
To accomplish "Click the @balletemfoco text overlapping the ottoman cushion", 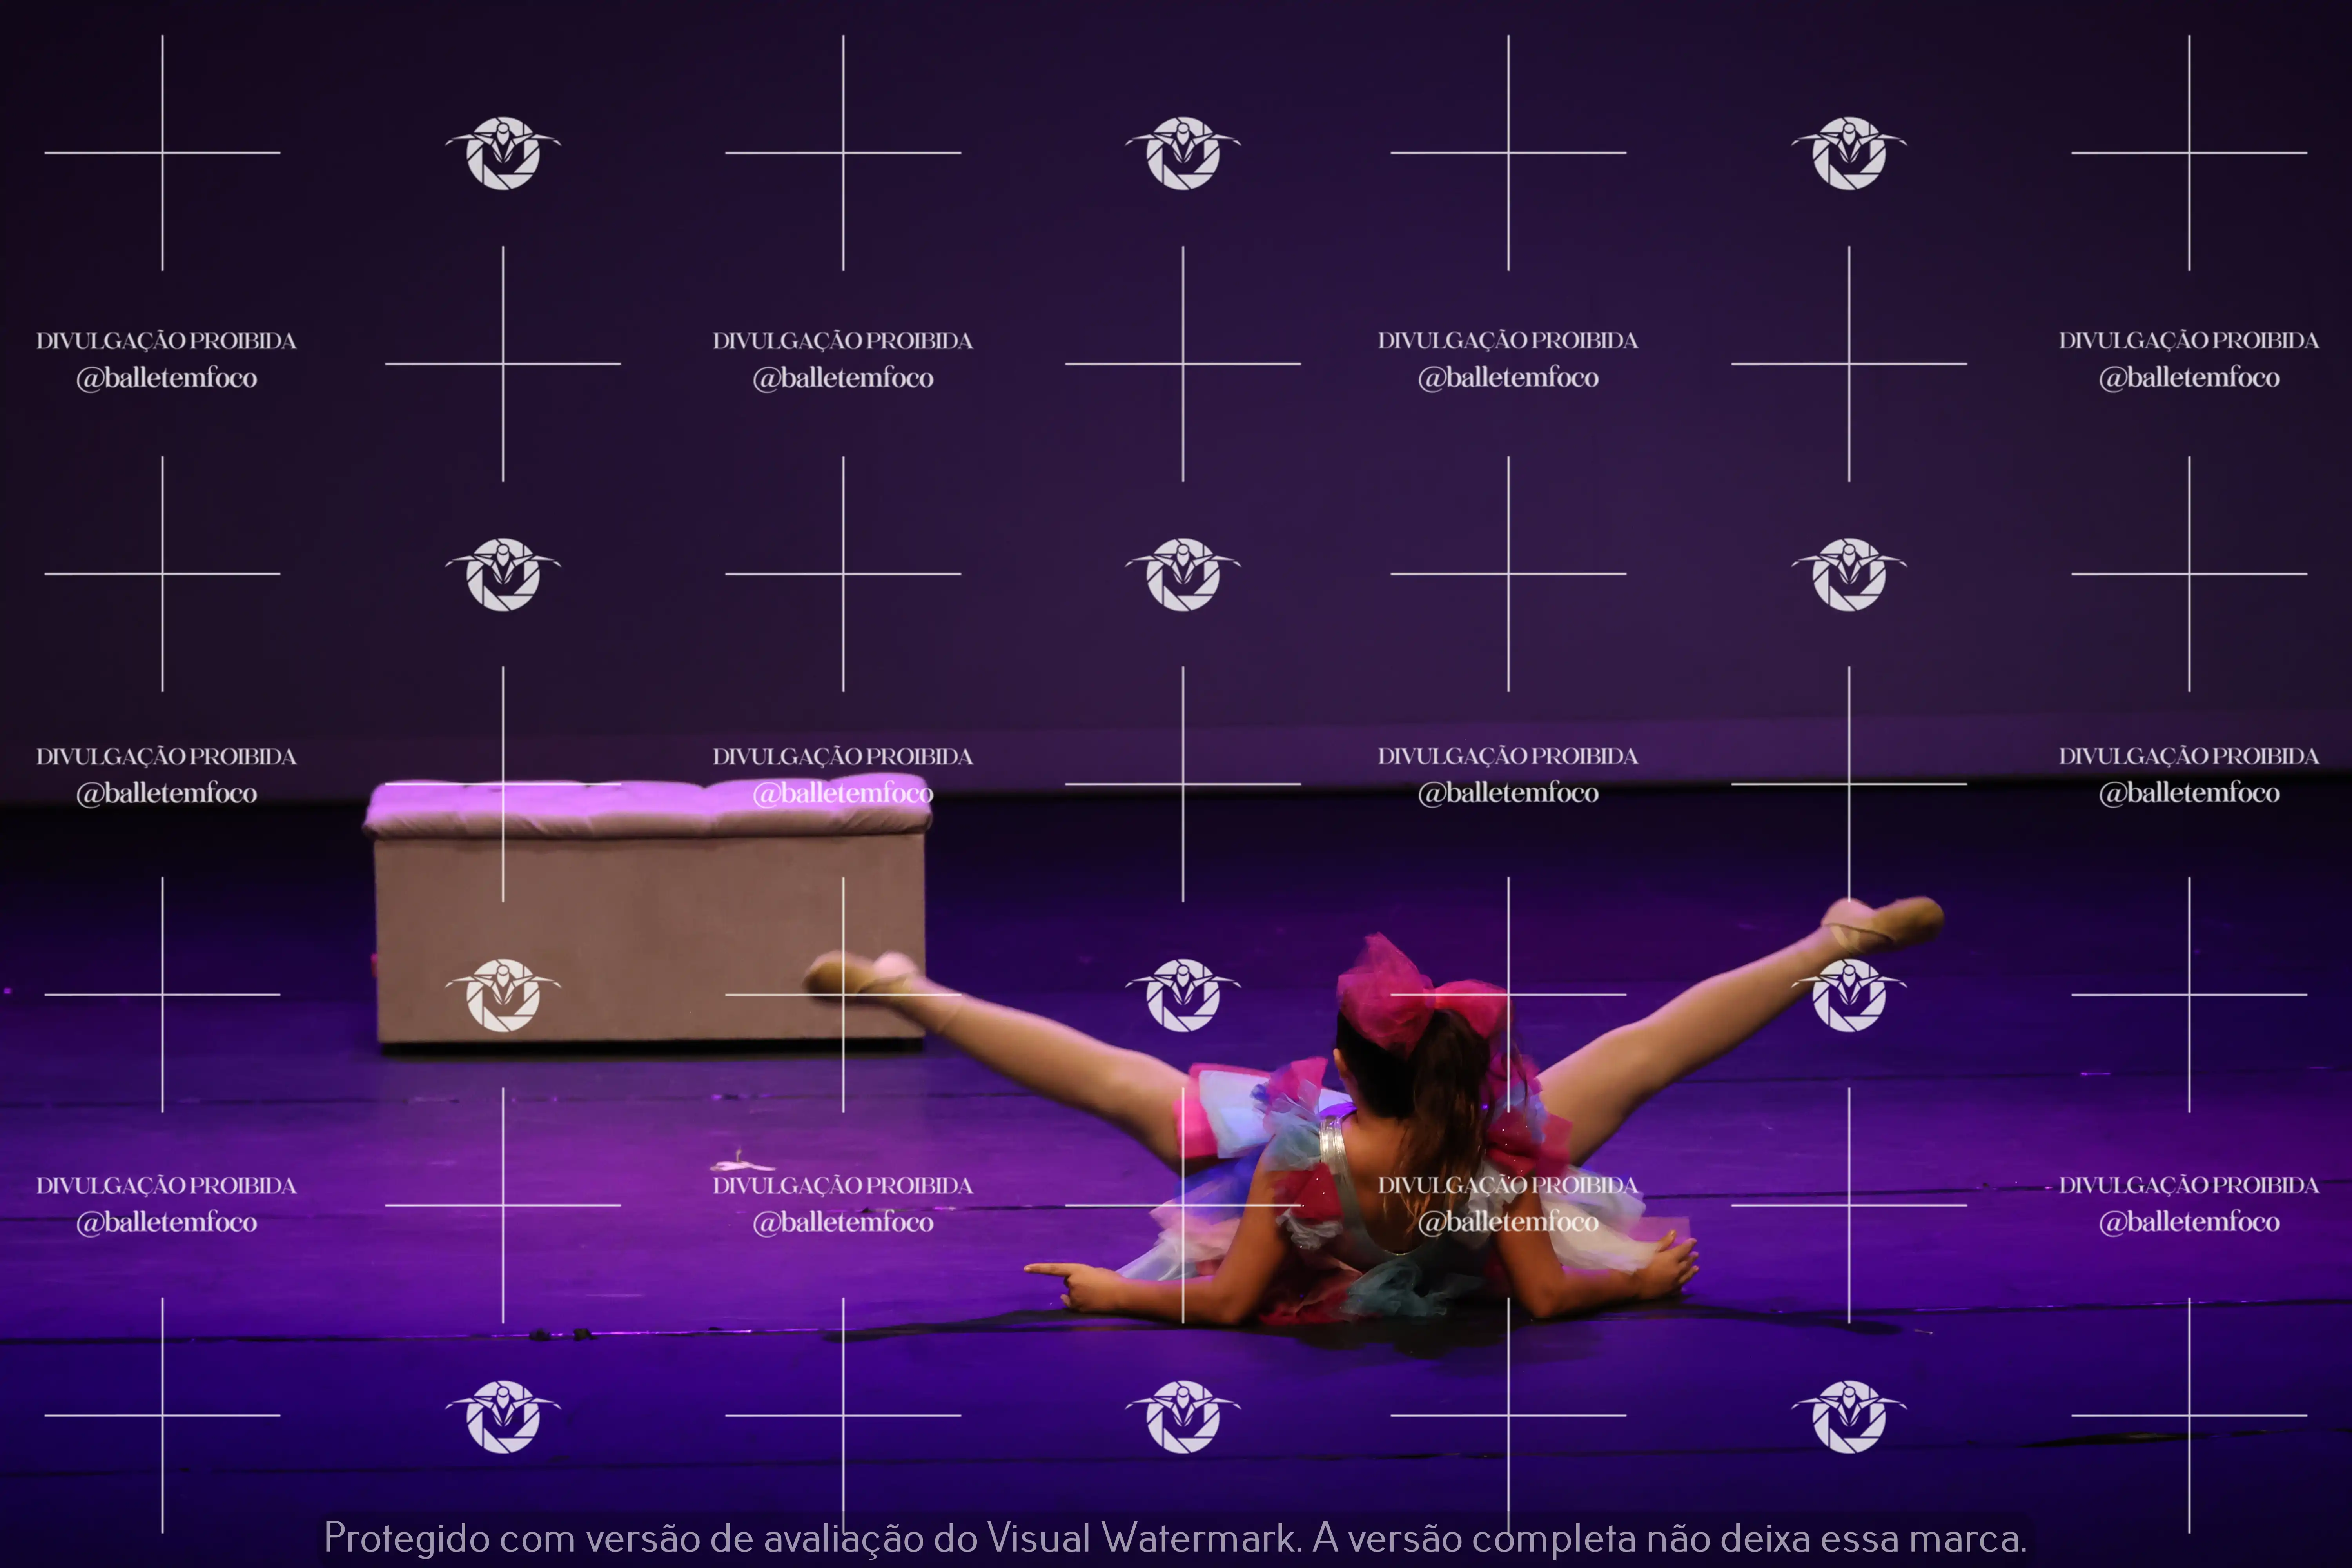I will pos(843,793).
